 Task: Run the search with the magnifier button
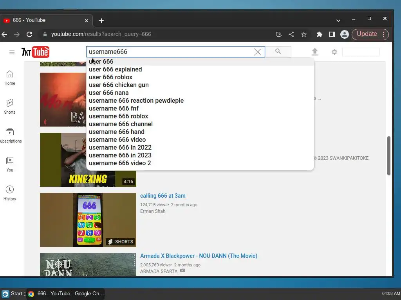click(x=278, y=52)
